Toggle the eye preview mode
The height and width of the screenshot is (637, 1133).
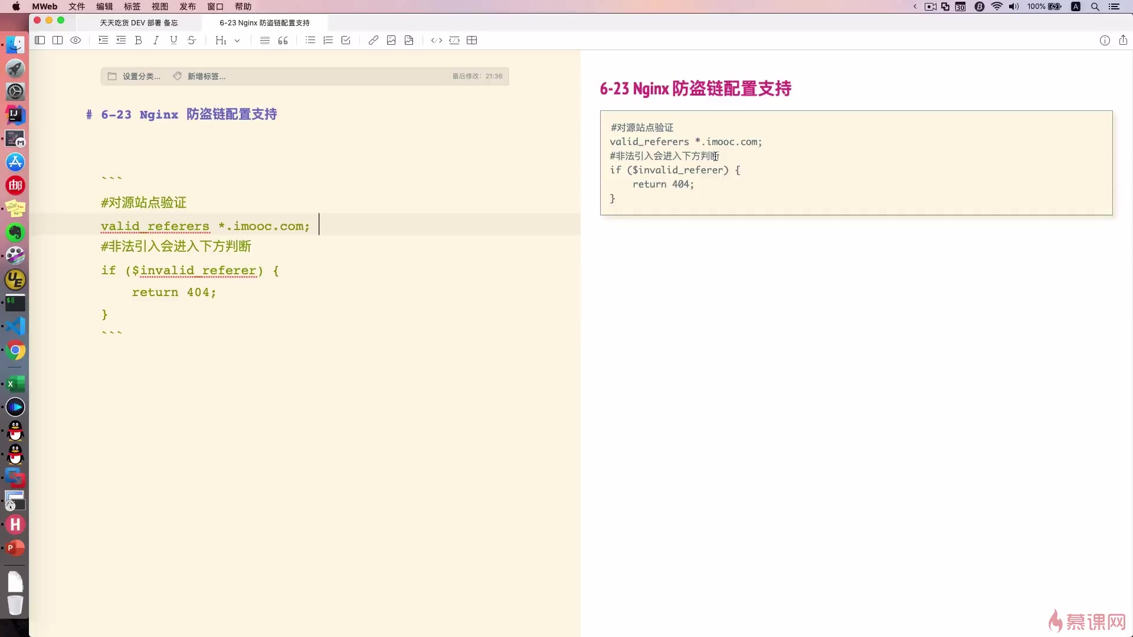click(x=76, y=40)
